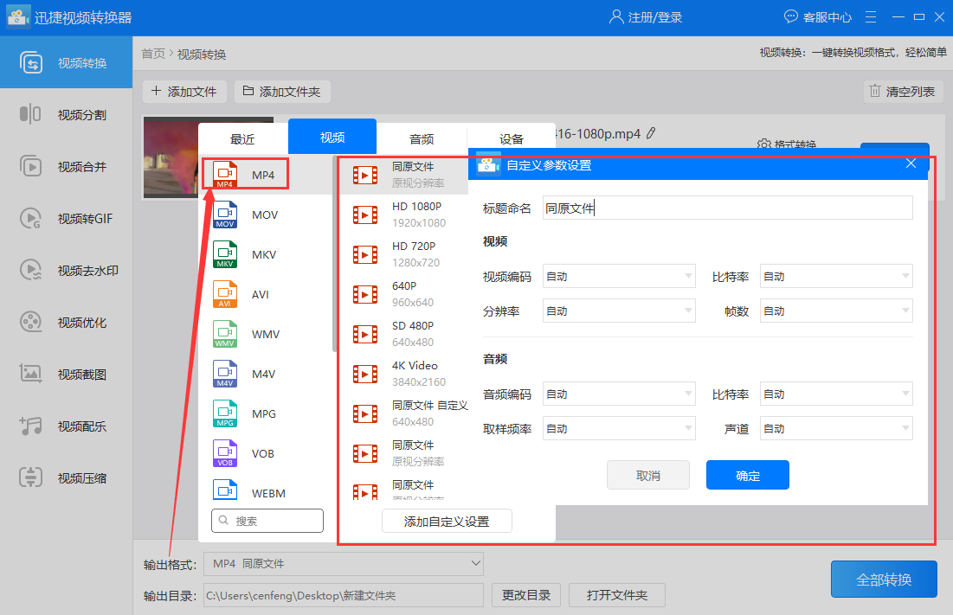Viewport: 953px width, 615px height.
Task: Click the 更改目录 button
Action: coord(526,595)
